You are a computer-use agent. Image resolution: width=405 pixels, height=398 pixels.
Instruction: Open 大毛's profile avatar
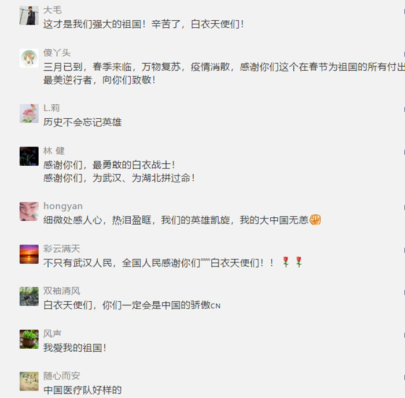pyautogui.click(x=29, y=16)
